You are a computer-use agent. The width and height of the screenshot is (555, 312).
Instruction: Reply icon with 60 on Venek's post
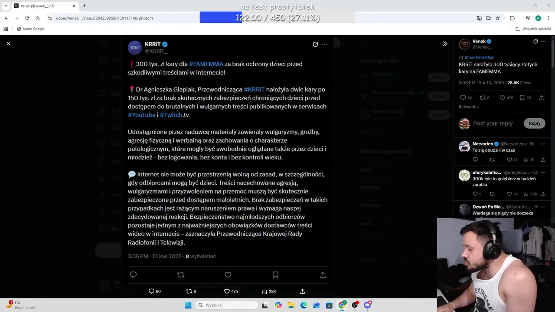pos(466,98)
